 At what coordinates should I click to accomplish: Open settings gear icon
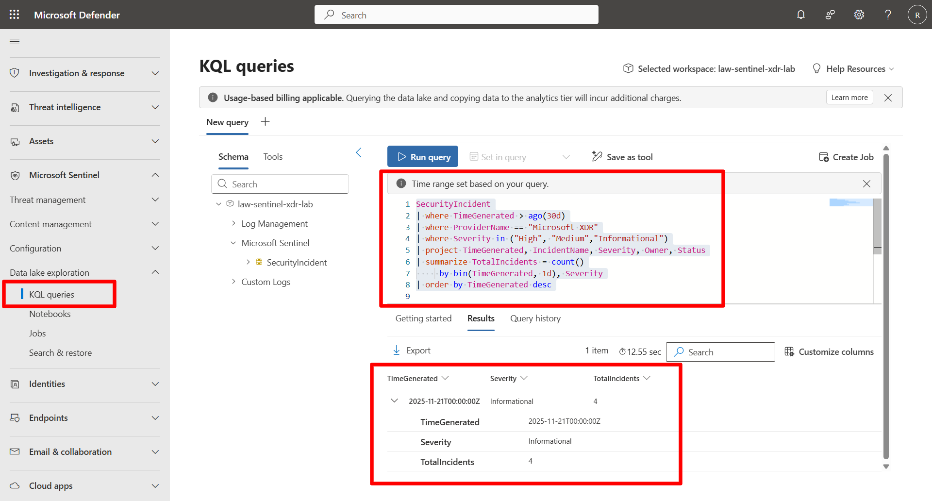[x=859, y=15]
